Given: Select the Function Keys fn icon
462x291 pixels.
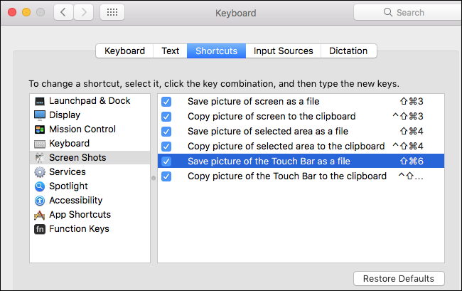Looking at the screenshot, I should [40, 229].
